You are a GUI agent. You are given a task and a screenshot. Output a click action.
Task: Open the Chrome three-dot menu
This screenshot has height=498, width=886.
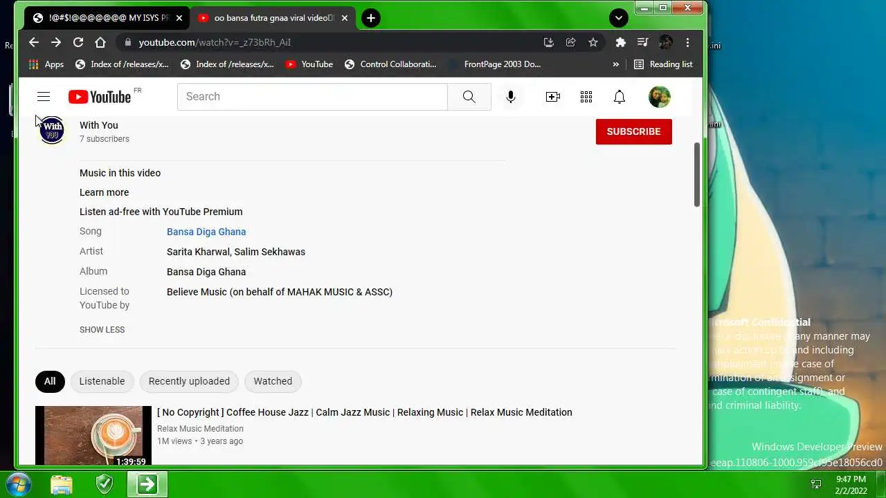point(687,42)
